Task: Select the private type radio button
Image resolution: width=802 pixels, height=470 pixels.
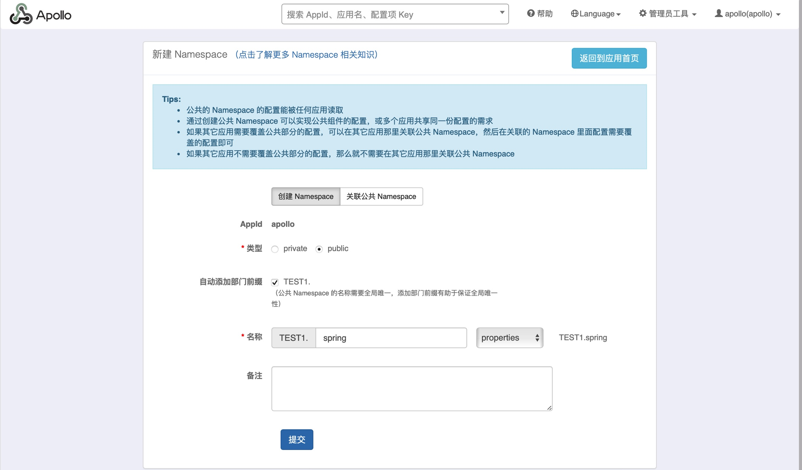Action: click(275, 249)
